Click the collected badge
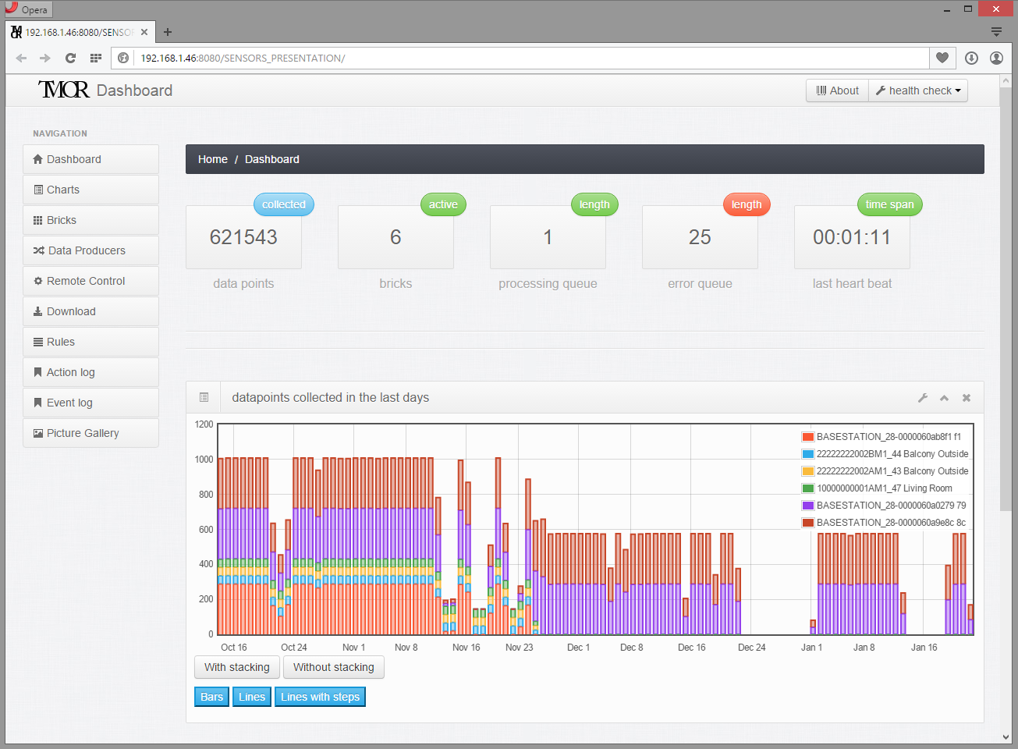 pyautogui.click(x=284, y=204)
